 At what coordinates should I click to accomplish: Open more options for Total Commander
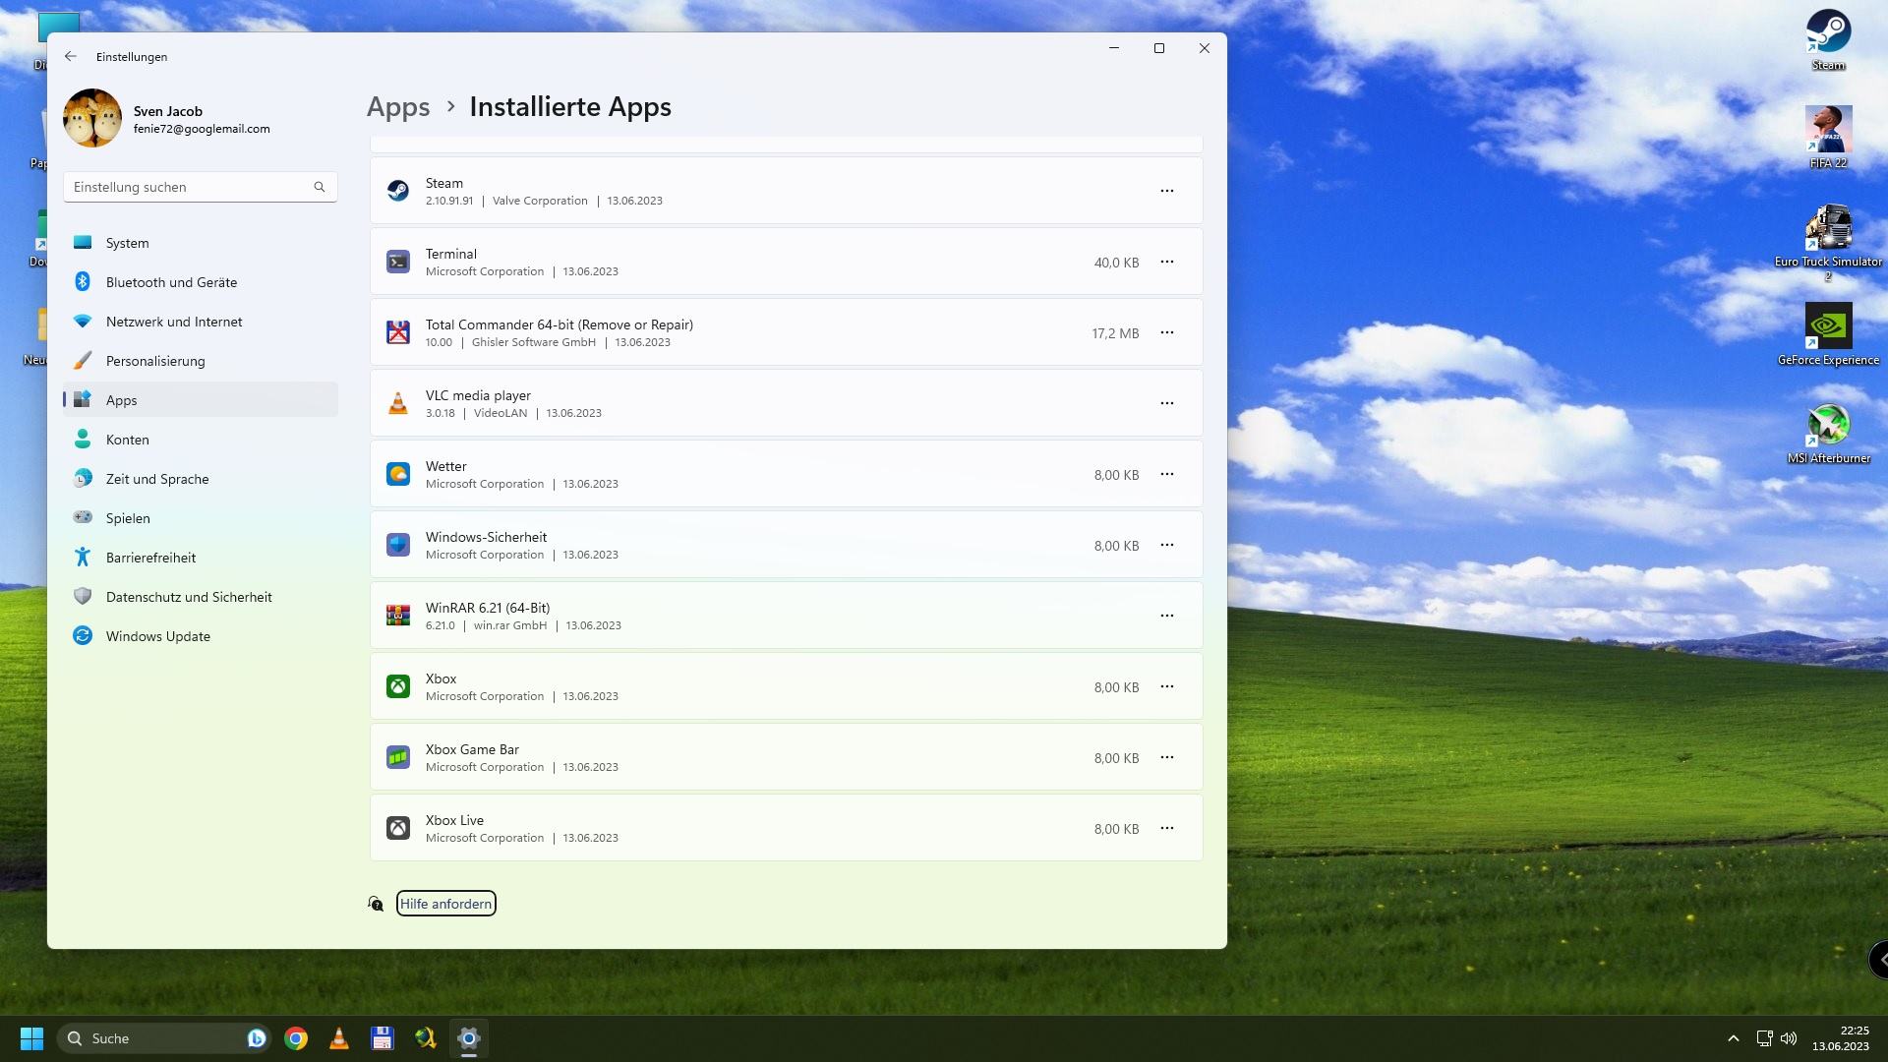click(x=1167, y=332)
